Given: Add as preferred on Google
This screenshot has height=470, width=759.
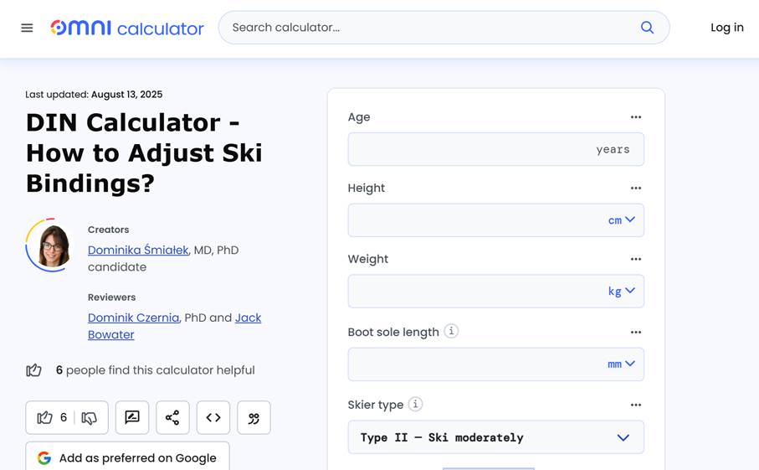Looking at the screenshot, I should tap(127, 457).
